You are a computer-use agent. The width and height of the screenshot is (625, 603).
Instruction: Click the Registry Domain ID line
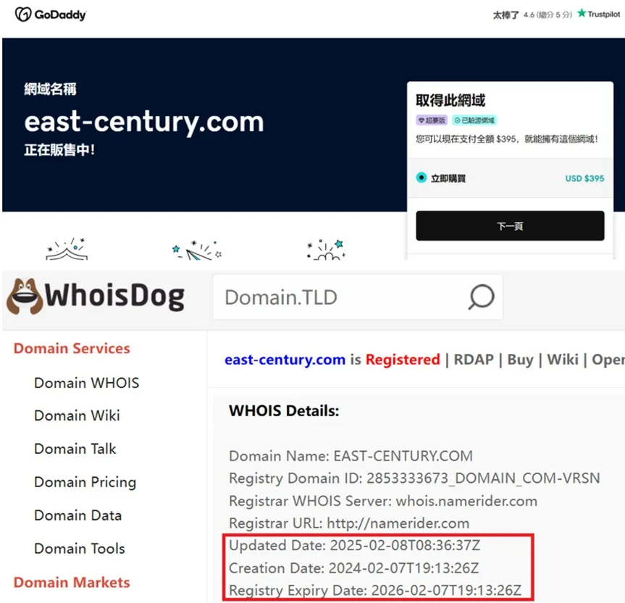(x=414, y=478)
